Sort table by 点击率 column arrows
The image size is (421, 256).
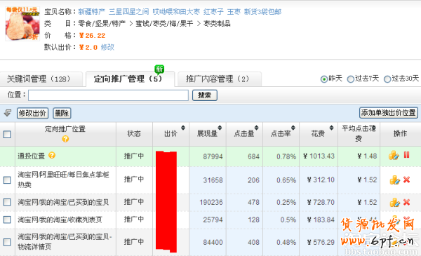coord(293,128)
